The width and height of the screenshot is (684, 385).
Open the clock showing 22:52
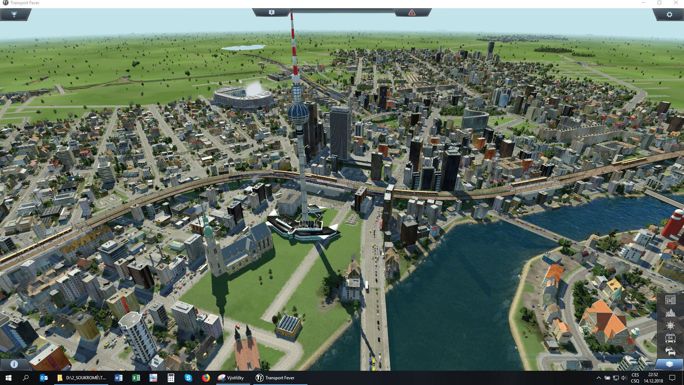653,378
